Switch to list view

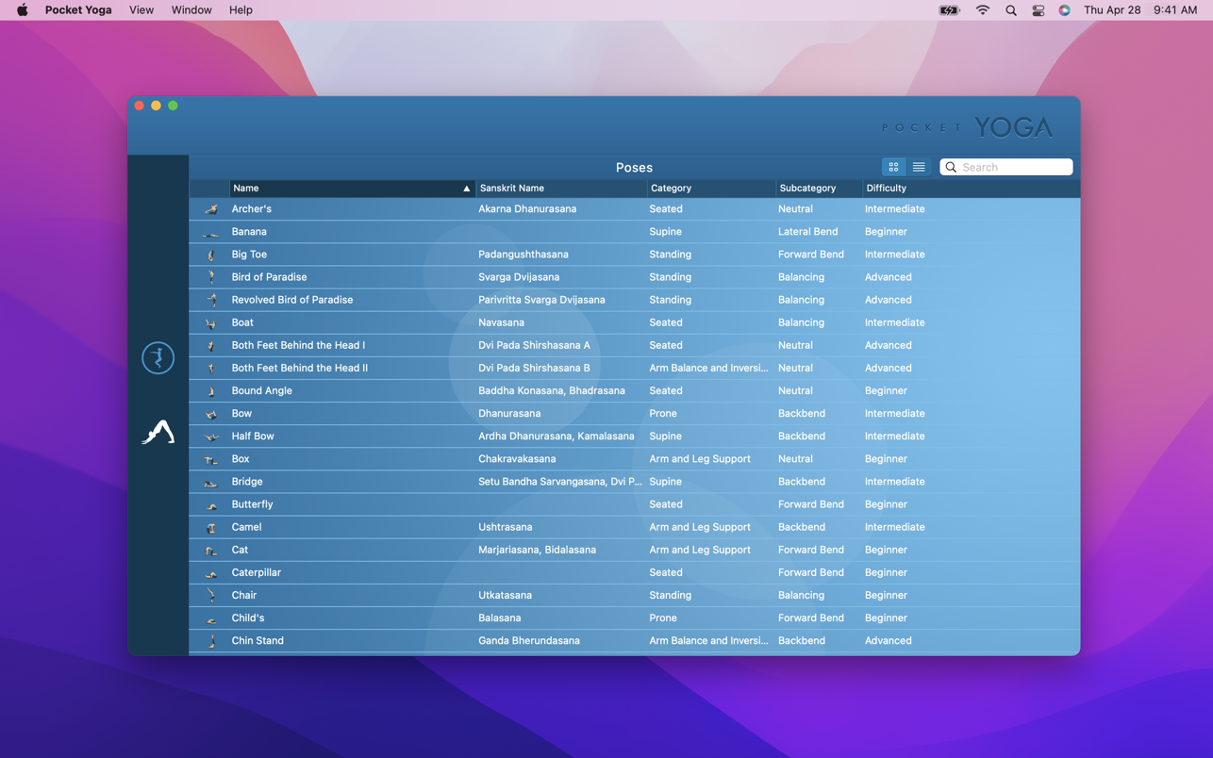click(x=919, y=167)
